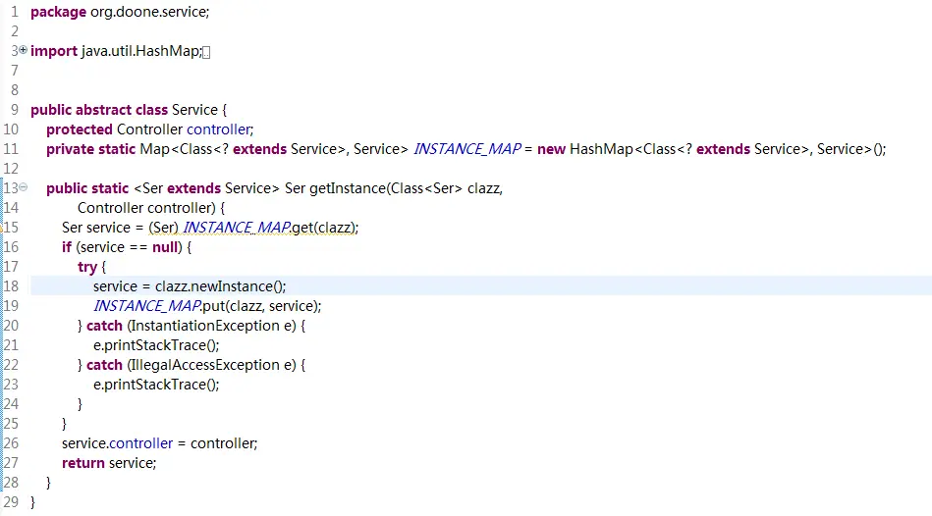Click the 'if' keyword on line 16
932x516 pixels.
tap(67, 247)
